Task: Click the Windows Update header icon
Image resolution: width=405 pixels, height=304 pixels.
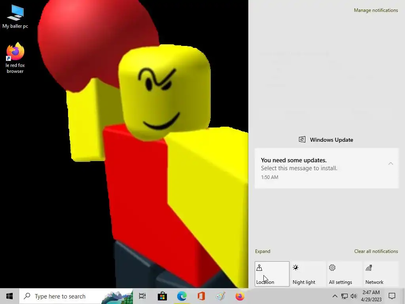Action: point(302,140)
